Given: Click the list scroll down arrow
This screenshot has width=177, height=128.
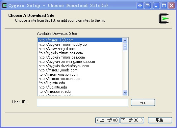Looking at the screenshot, I should click(x=125, y=92).
